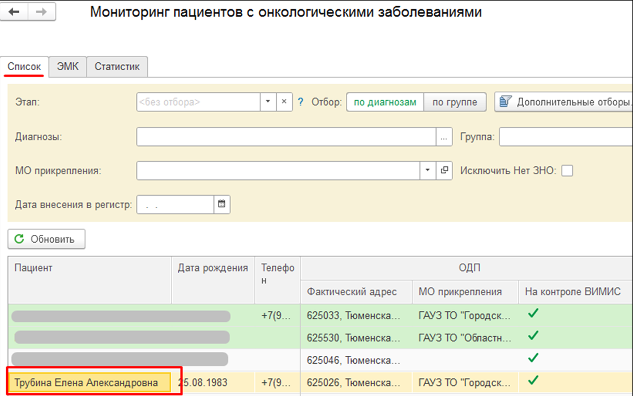Click open-form icon next to МО прикрепления
Screen dimensions: 633x396
point(444,170)
